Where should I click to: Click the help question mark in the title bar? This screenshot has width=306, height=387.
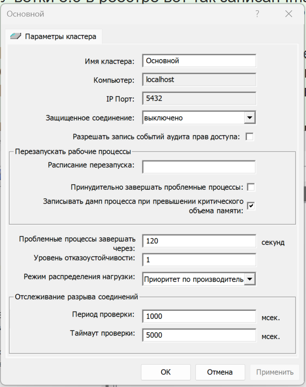[x=257, y=14]
